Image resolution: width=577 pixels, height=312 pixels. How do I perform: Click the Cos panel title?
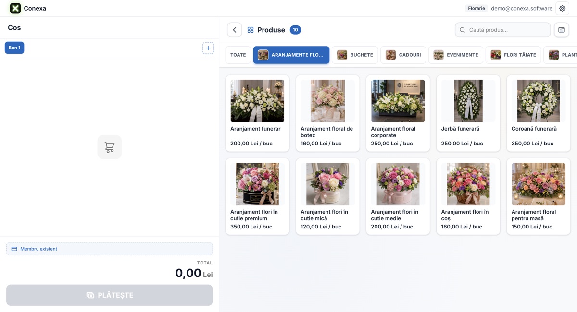(x=14, y=27)
